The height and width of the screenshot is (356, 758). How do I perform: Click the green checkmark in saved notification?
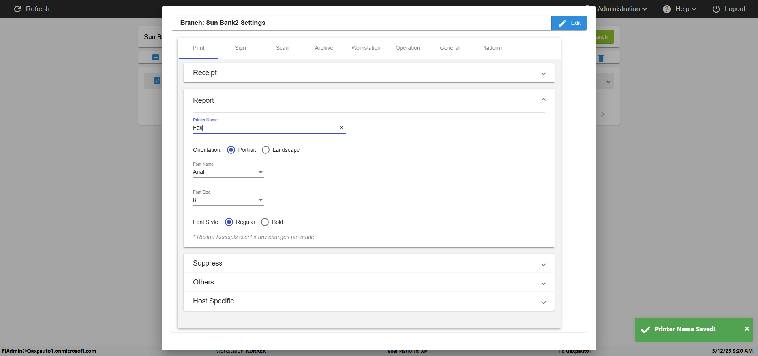pyautogui.click(x=645, y=330)
